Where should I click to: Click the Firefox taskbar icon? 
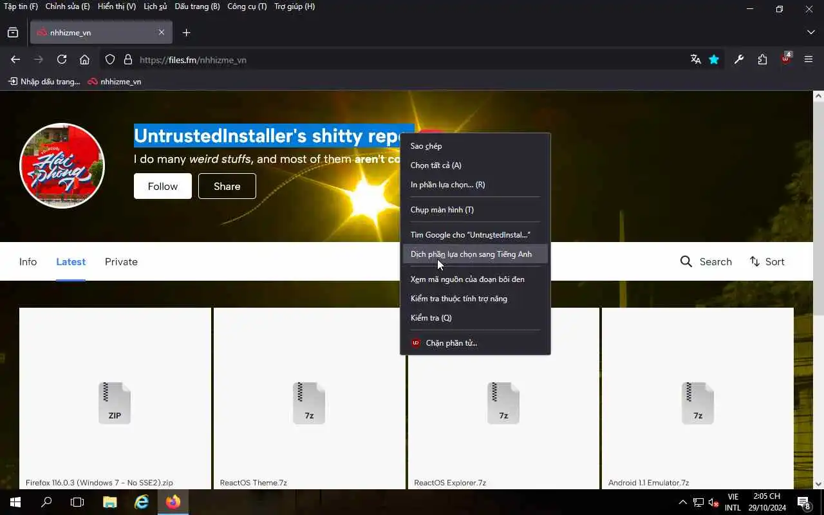(173, 502)
